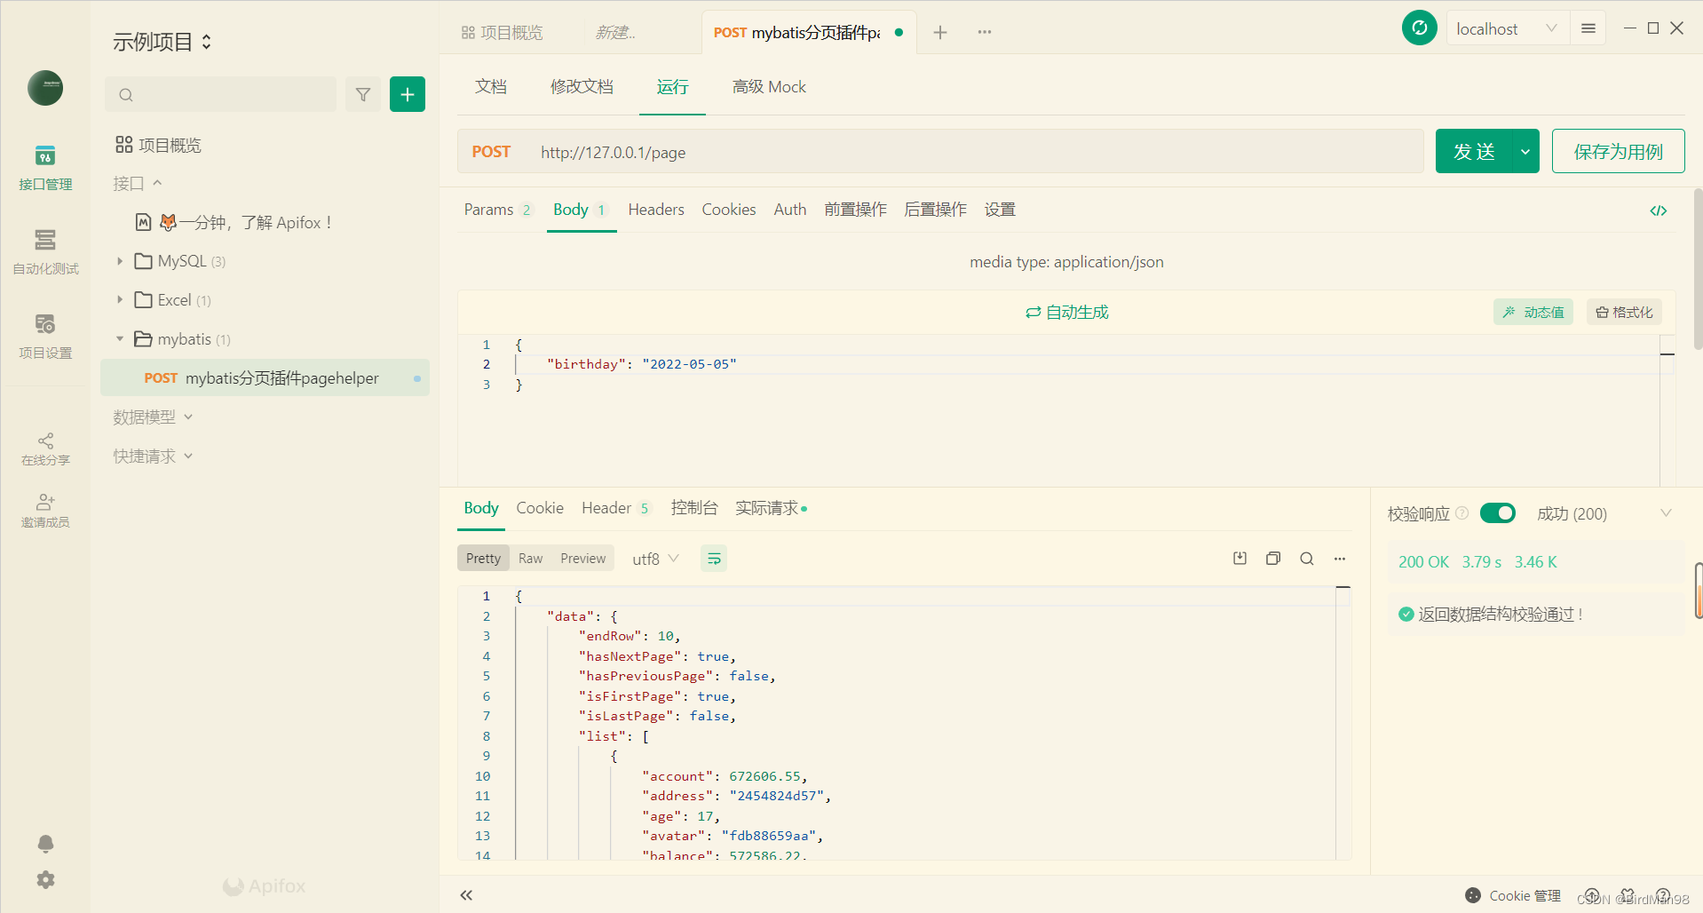Viewport: 1703px width, 913px height.
Task: Open the 自动化测试 sidebar section
Action: pyautogui.click(x=45, y=252)
